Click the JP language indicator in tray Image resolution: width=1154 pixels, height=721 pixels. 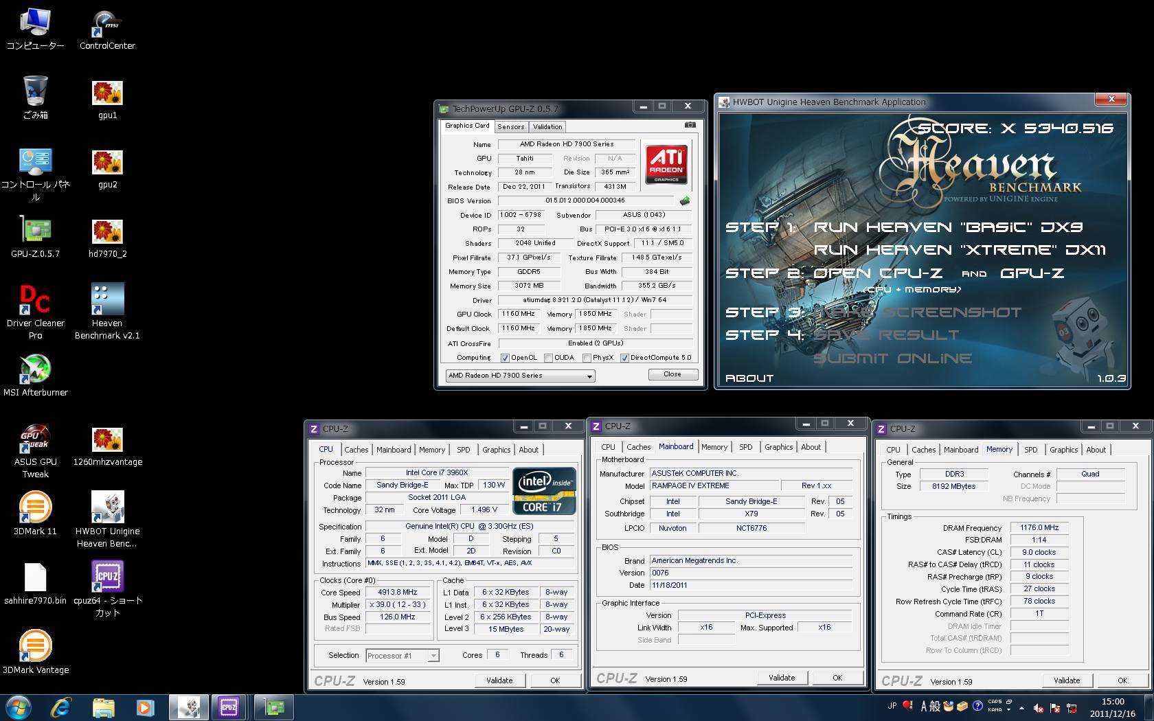[892, 706]
